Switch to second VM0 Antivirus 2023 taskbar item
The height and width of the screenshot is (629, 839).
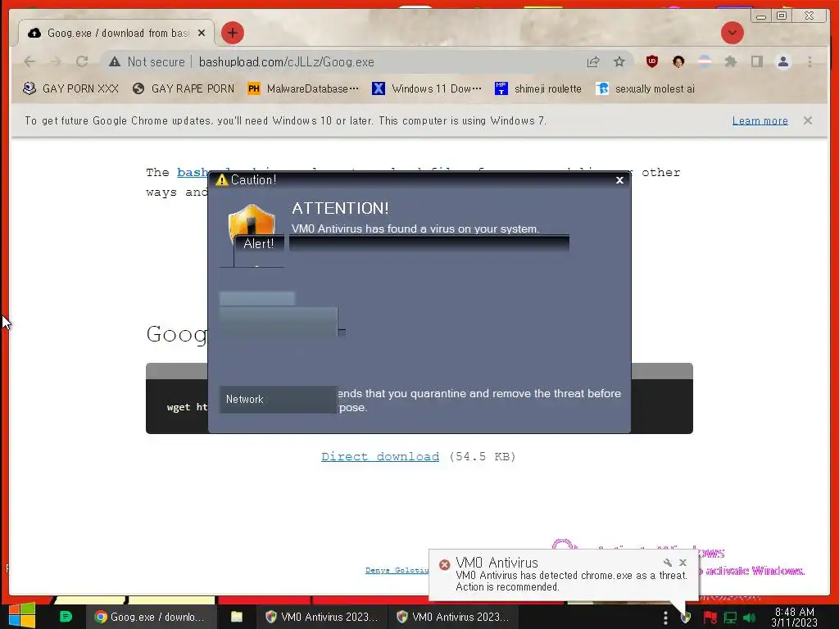452,618
